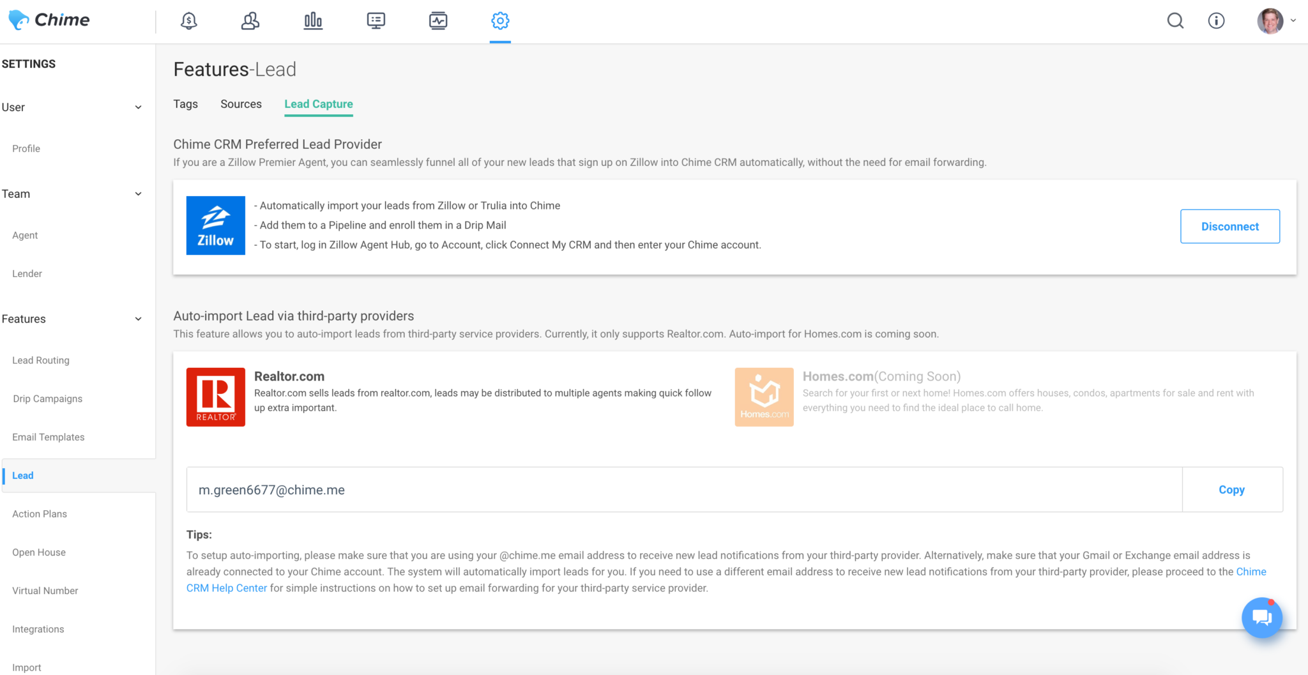Viewport: 1308px width, 675px height.
Task: Switch to the Sources tab
Action: click(241, 104)
